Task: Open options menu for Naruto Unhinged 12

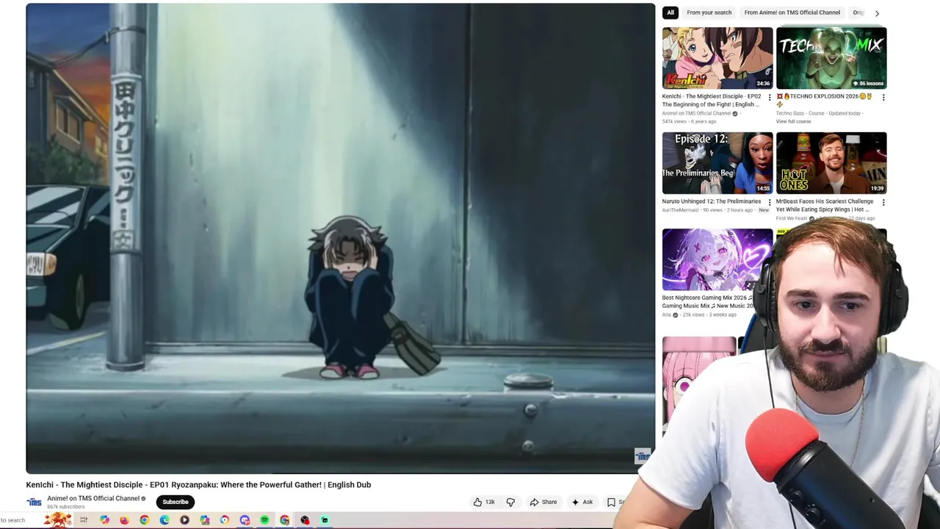Action: [770, 202]
